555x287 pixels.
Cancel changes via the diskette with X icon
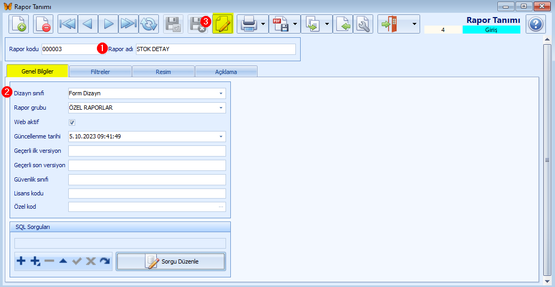click(197, 24)
